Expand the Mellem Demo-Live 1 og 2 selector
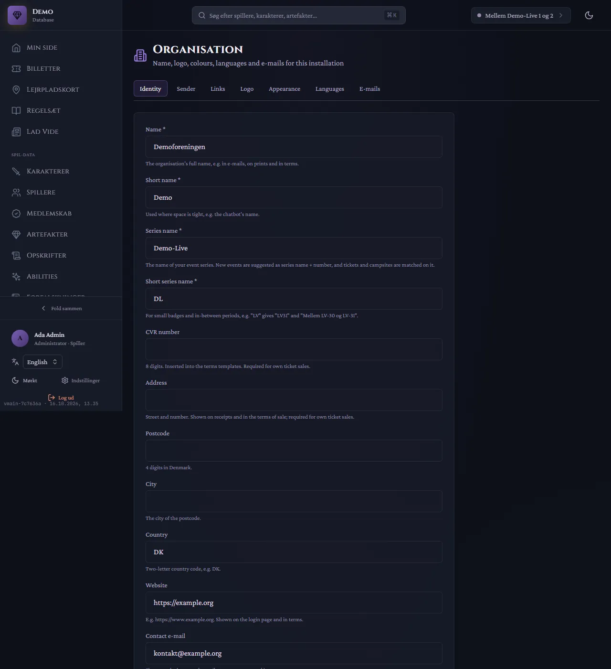Screen dimensions: 611x669 [521, 15]
